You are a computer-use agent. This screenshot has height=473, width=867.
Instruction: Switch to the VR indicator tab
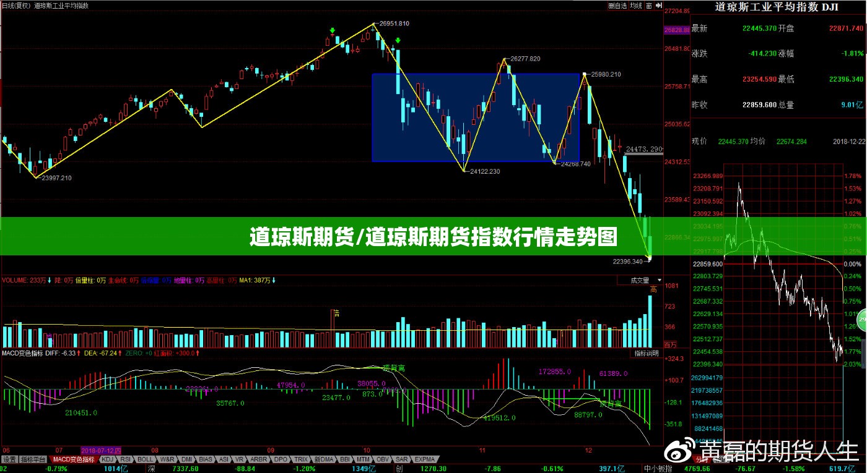240,459
